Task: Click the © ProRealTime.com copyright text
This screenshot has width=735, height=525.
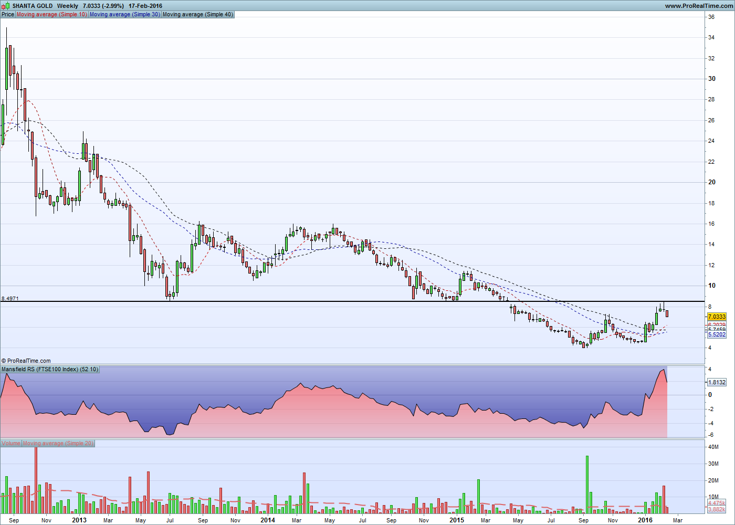Action: [x=26, y=361]
